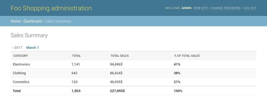Click the Sales Summary breadcrumb text
This screenshot has width=267, height=109.
[58, 21]
